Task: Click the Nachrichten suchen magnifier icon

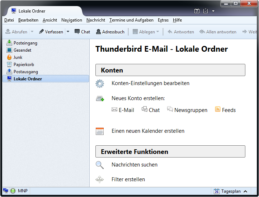Action: click(100, 165)
